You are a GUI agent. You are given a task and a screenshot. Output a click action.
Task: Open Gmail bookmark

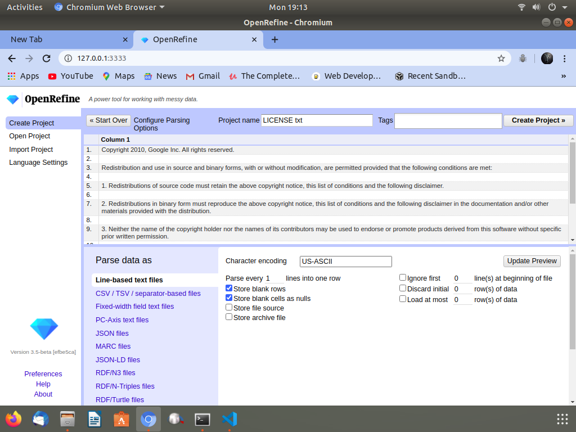click(202, 76)
